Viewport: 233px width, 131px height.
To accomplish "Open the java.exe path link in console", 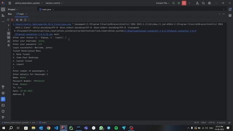I will [42, 24].
